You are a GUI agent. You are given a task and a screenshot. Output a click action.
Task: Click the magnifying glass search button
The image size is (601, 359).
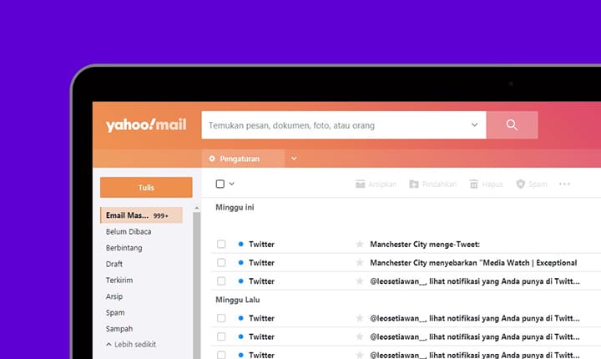[512, 125]
